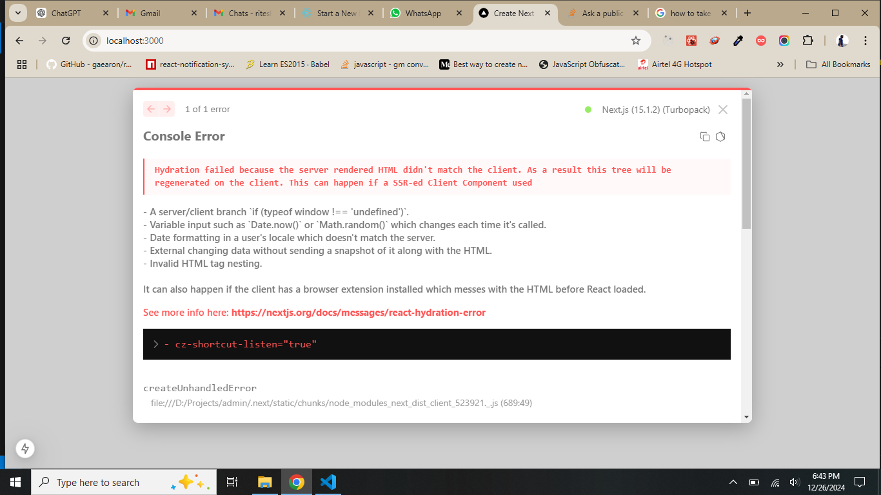Image resolution: width=881 pixels, height=495 pixels.
Task: Switch to the how to take tab
Action: tap(691, 13)
